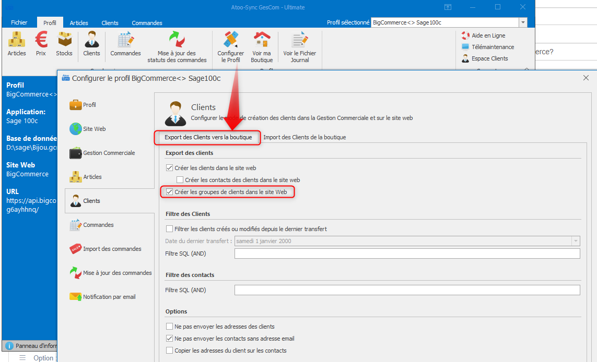This screenshot has height=362, width=597.
Task: Toggle Ne pas envoyer les contacts sans adresse email
Action: (169, 339)
